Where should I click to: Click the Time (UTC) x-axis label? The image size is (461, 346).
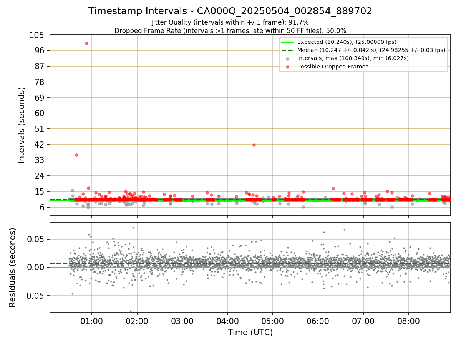point(250,333)
